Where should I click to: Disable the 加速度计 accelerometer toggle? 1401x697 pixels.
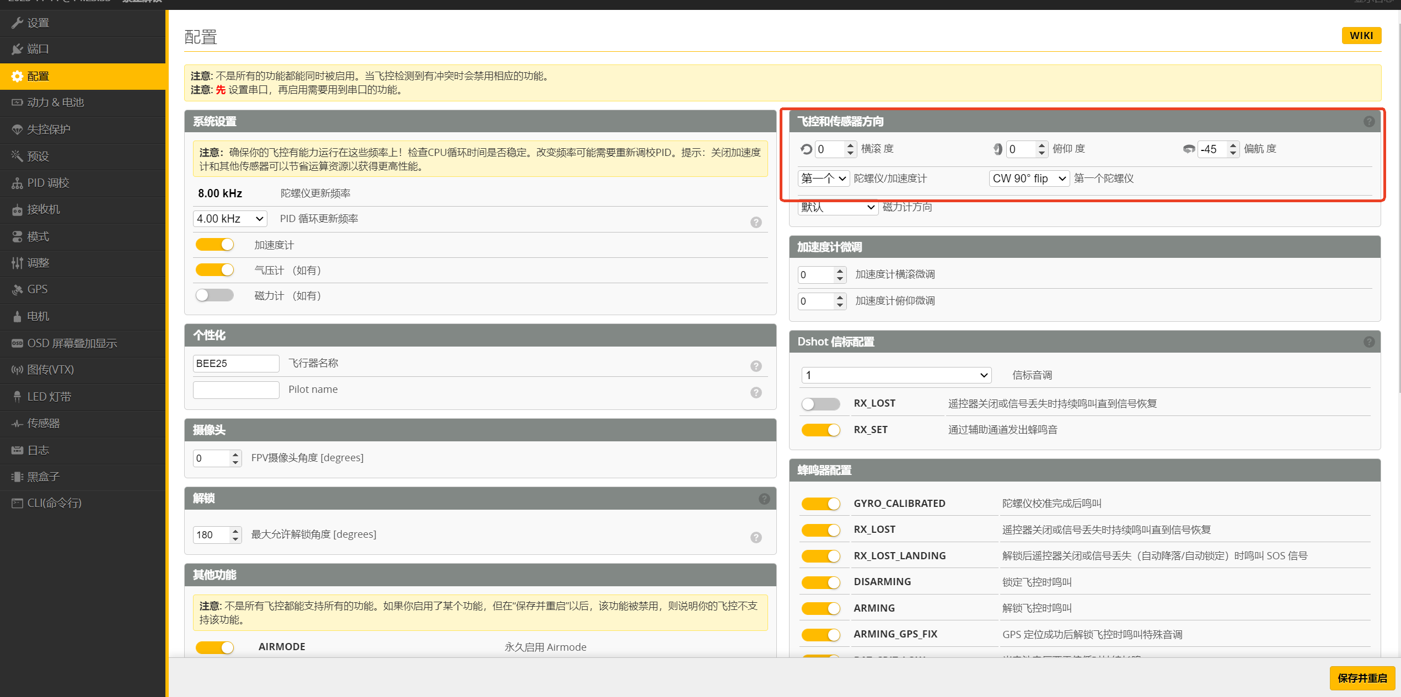[215, 245]
